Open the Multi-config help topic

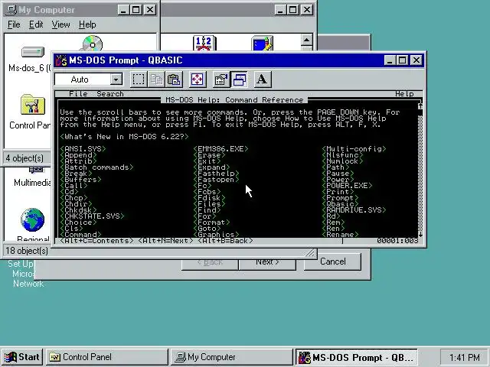[354, 149]
